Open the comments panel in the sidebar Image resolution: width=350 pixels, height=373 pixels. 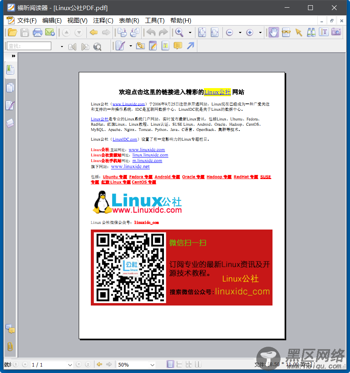tap(10, 329)
